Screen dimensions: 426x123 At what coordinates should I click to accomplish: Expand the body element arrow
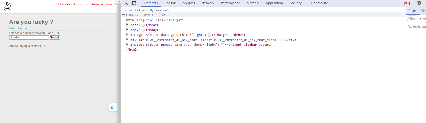127,30
